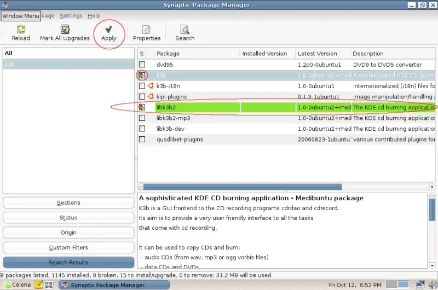Click the Mark All Upgrades icon
This screenshot has height=290, width=438.
[x=65, y=29]
